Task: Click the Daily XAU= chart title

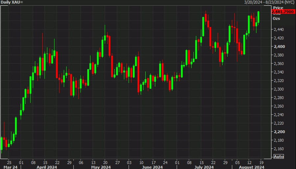Action: (x=12, y=2)
